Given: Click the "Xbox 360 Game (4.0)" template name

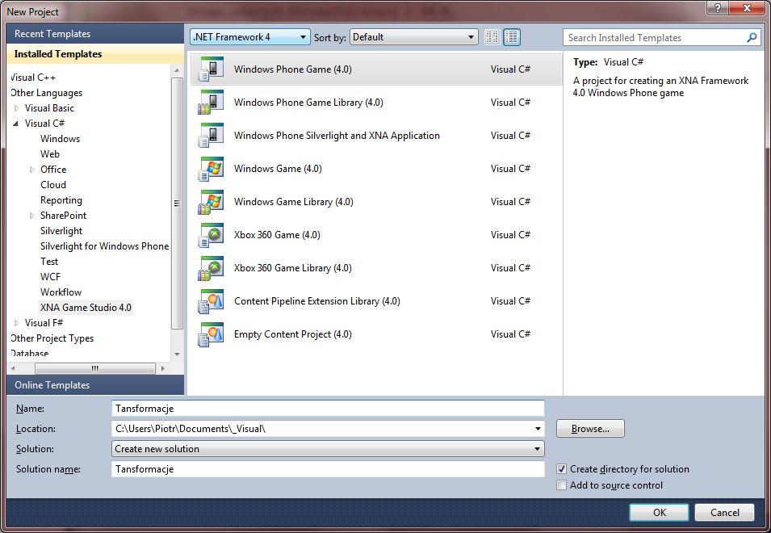Looking at the screenshot, I should coord(277,235).
